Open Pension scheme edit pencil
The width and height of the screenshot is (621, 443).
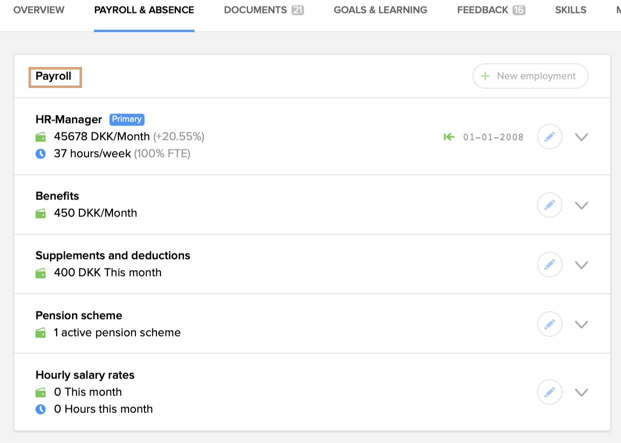coord(549,324)
